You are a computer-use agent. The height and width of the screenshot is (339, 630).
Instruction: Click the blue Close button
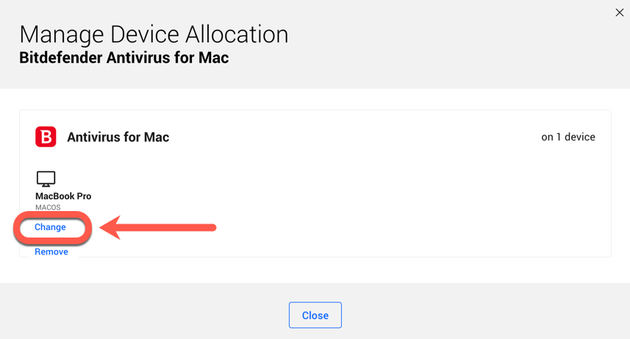tap(315, 315)
